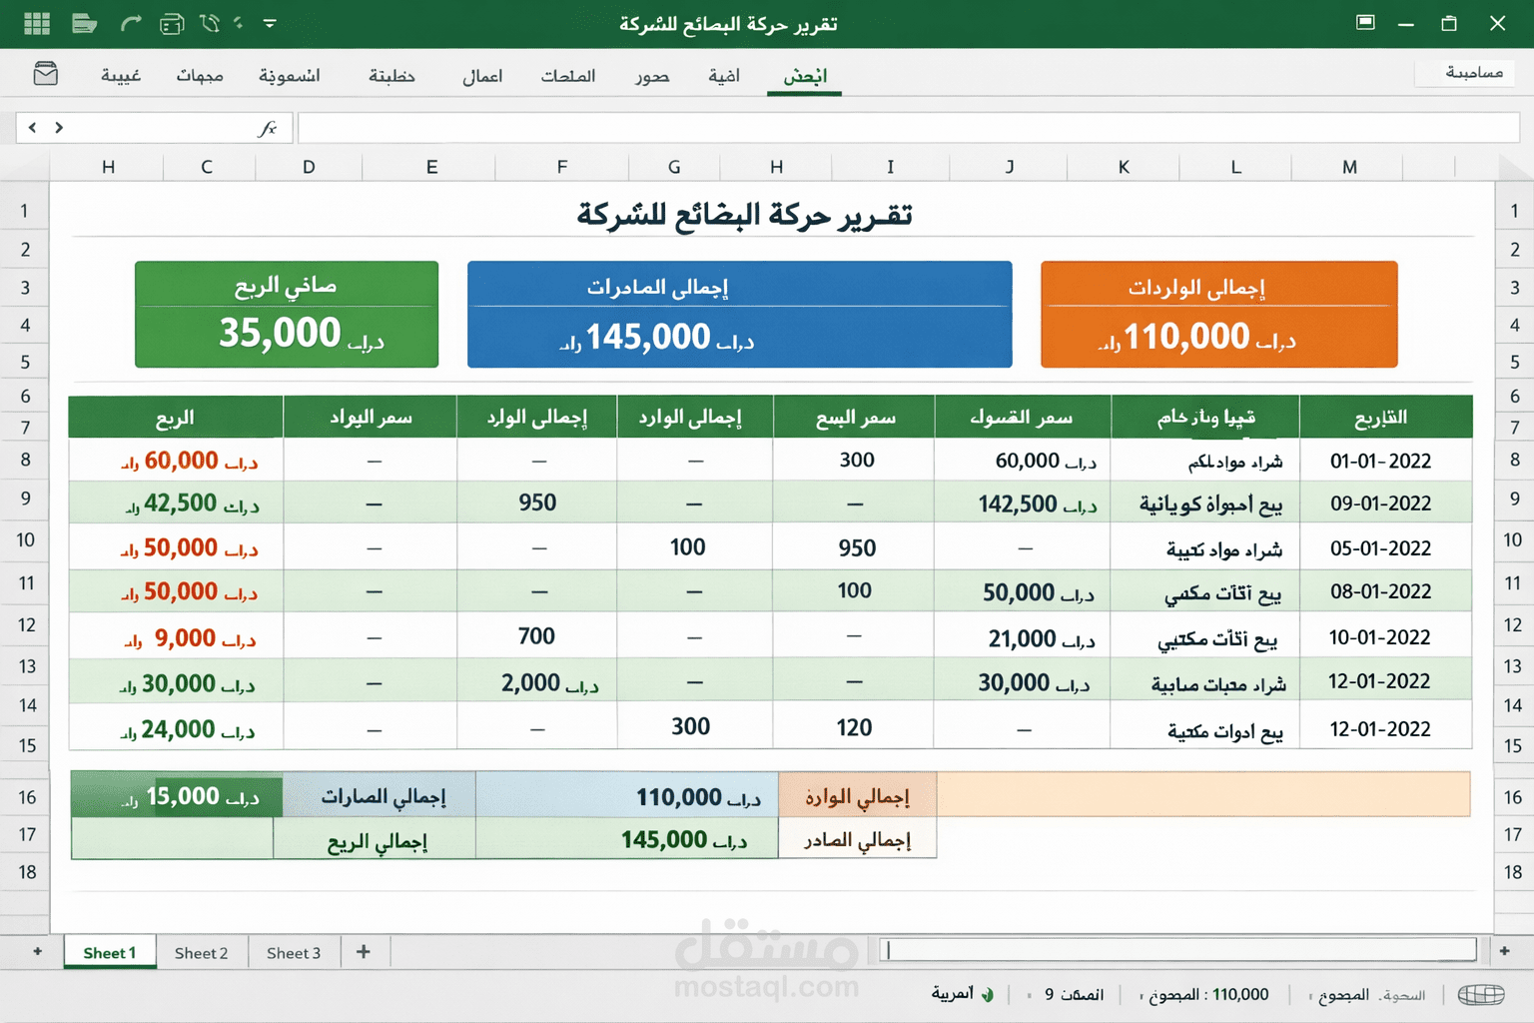
Task: Click the green leaf icon in status bar
Action: pyautogui.click(x=988, y=995)
